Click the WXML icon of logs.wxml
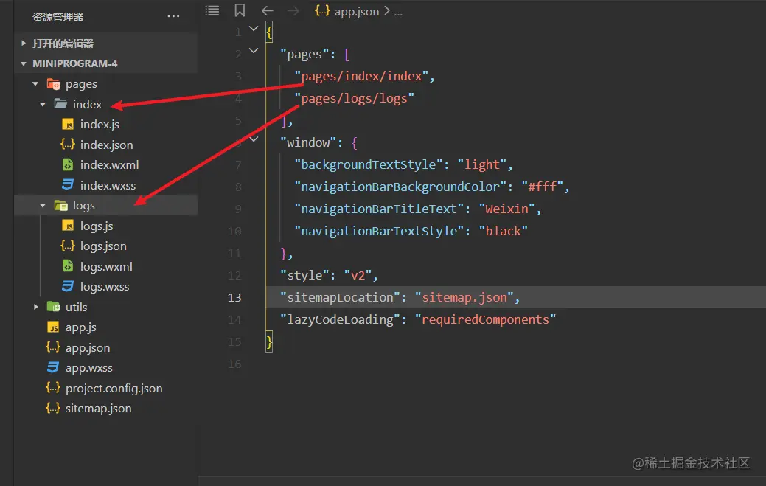The image size is (766, 486). (x=68, y=266)
